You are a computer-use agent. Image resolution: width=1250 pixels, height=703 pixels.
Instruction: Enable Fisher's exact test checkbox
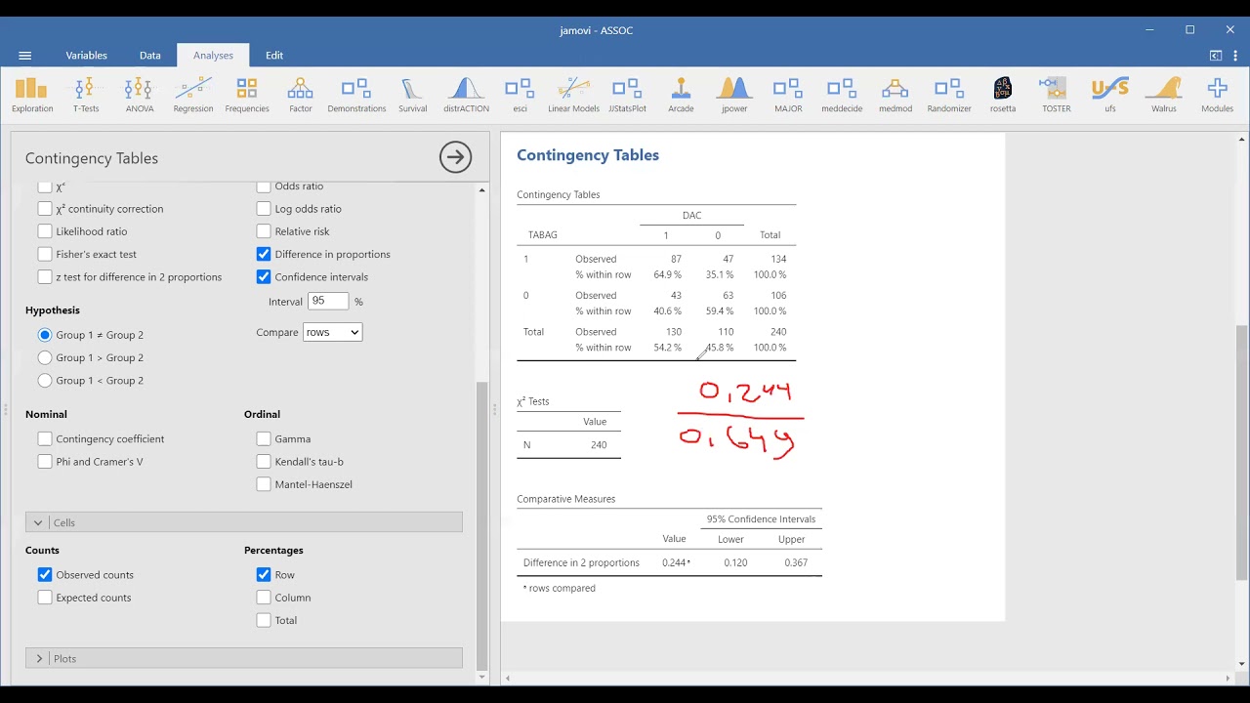45,254
